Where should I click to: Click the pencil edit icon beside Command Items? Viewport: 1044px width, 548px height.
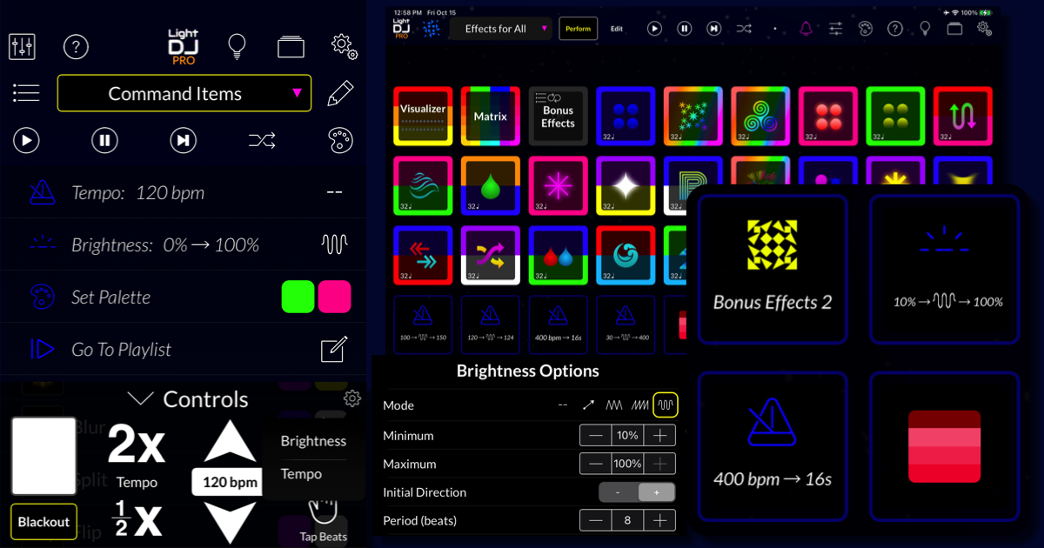[340, 93]
